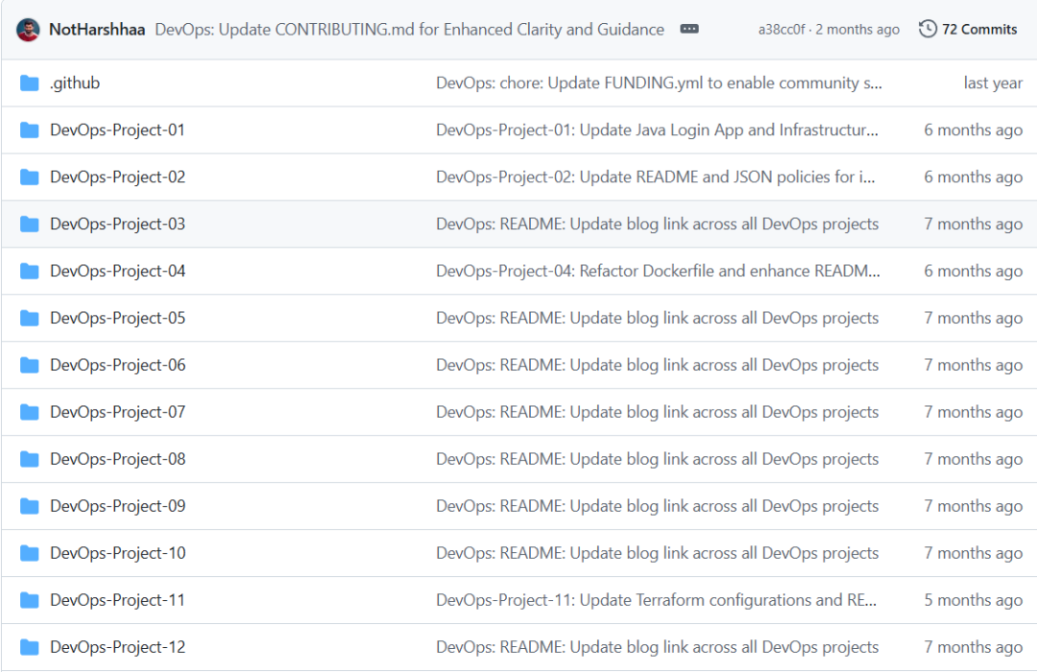
Task: Click the DevOps-Project-05 folder icon
Action: [x=29, y=318]
